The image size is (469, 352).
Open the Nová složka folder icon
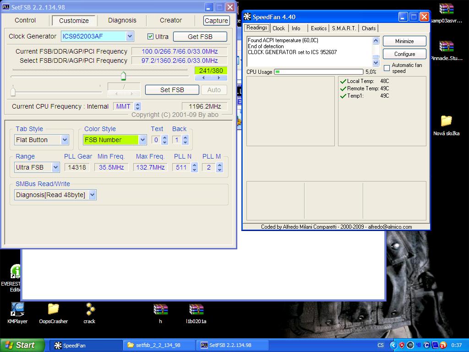coord(446,121)
